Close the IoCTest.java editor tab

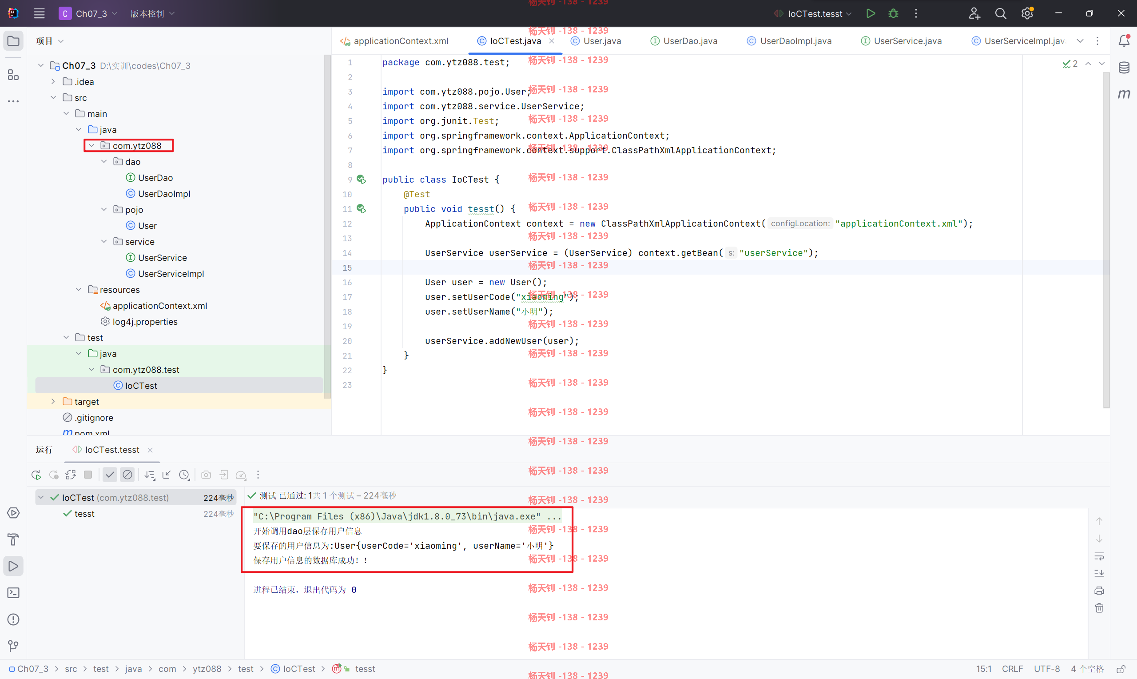[x=552, y=41]
